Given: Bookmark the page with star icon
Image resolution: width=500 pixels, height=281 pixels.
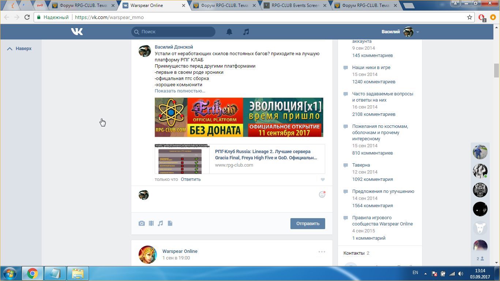Looking at the screenshot, I should [x=470, y=17].
